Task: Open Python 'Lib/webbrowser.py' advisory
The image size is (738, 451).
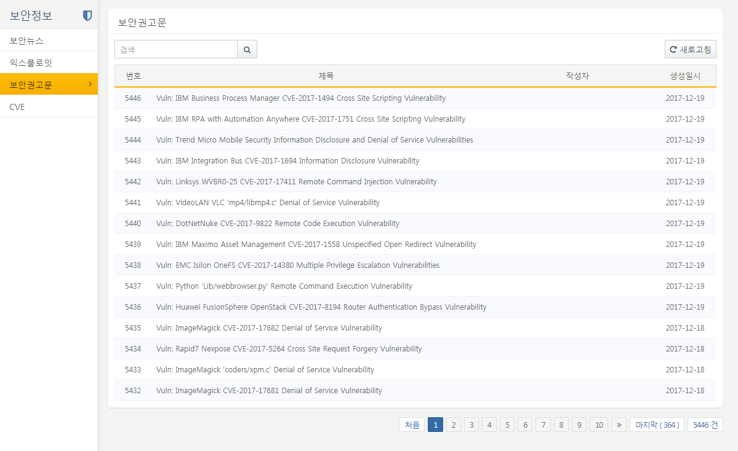Action: [284, 286]
